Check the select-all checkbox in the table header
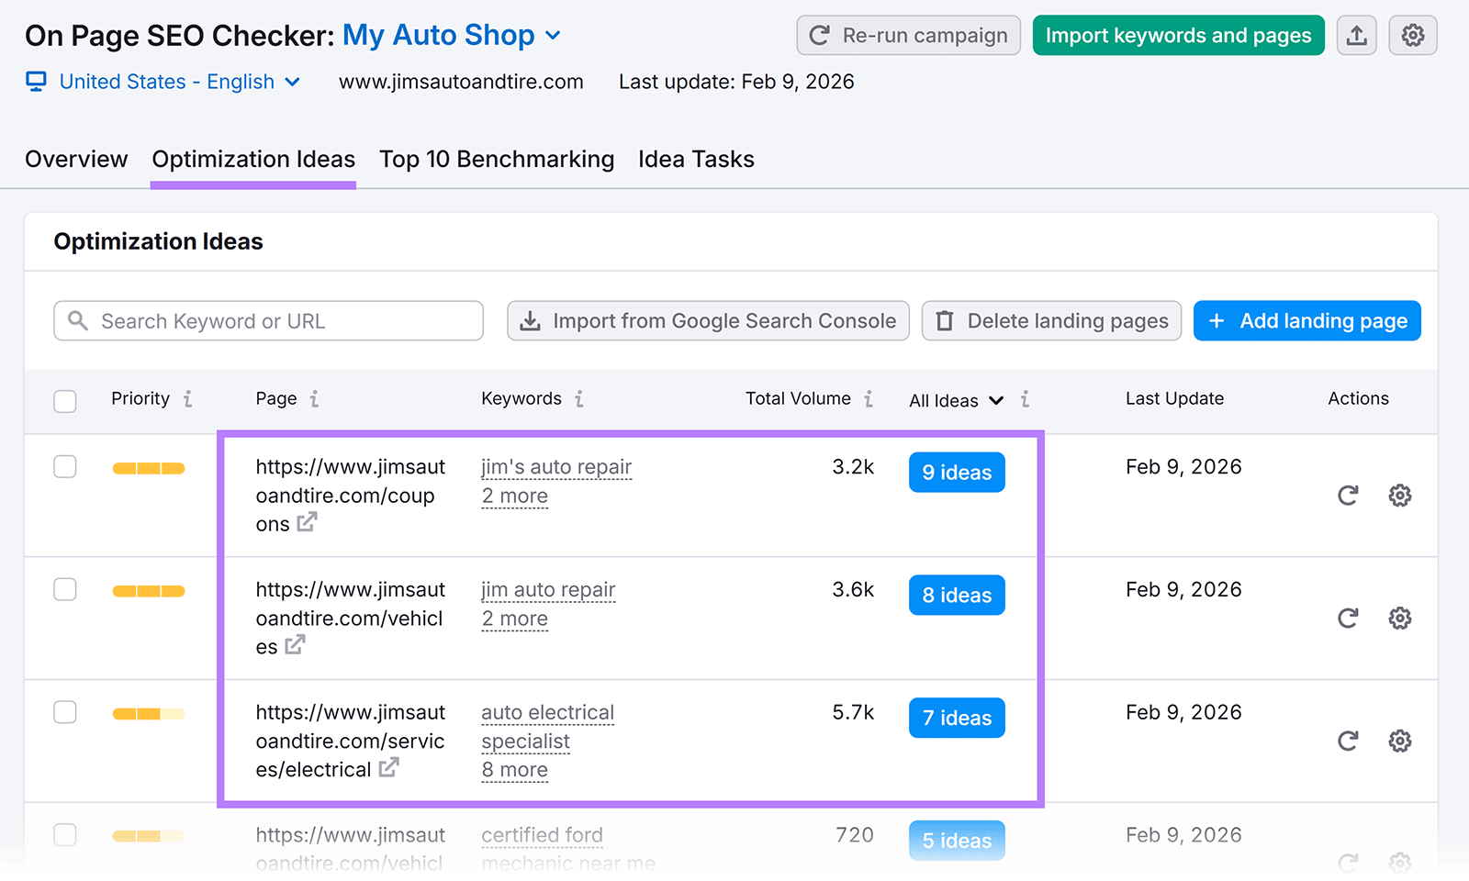This screenshot has height=881, width=1469. pyautogui.click(x=65, y=401)
